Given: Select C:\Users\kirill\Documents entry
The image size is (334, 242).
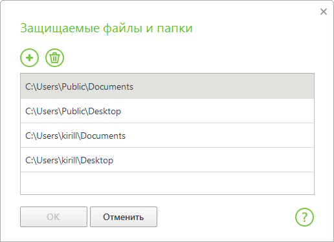Looking at the screenshot, I should coord(167,136).
